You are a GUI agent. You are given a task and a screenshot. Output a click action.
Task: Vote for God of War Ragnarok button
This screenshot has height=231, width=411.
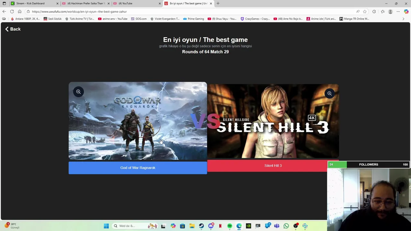(x=138, y=168)
